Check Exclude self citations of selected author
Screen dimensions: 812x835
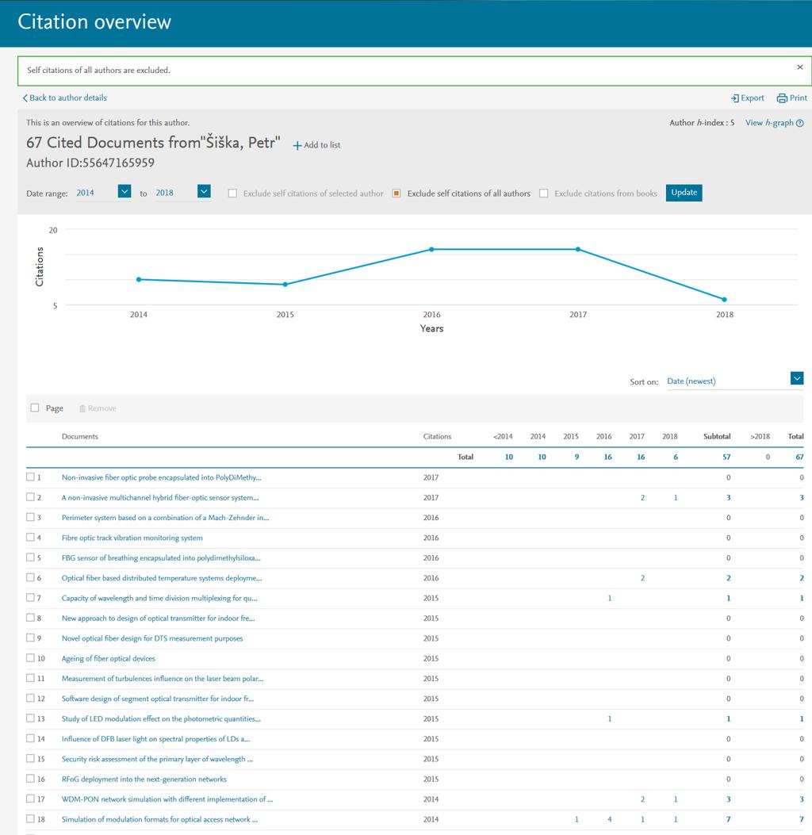[x=232, y=193]
